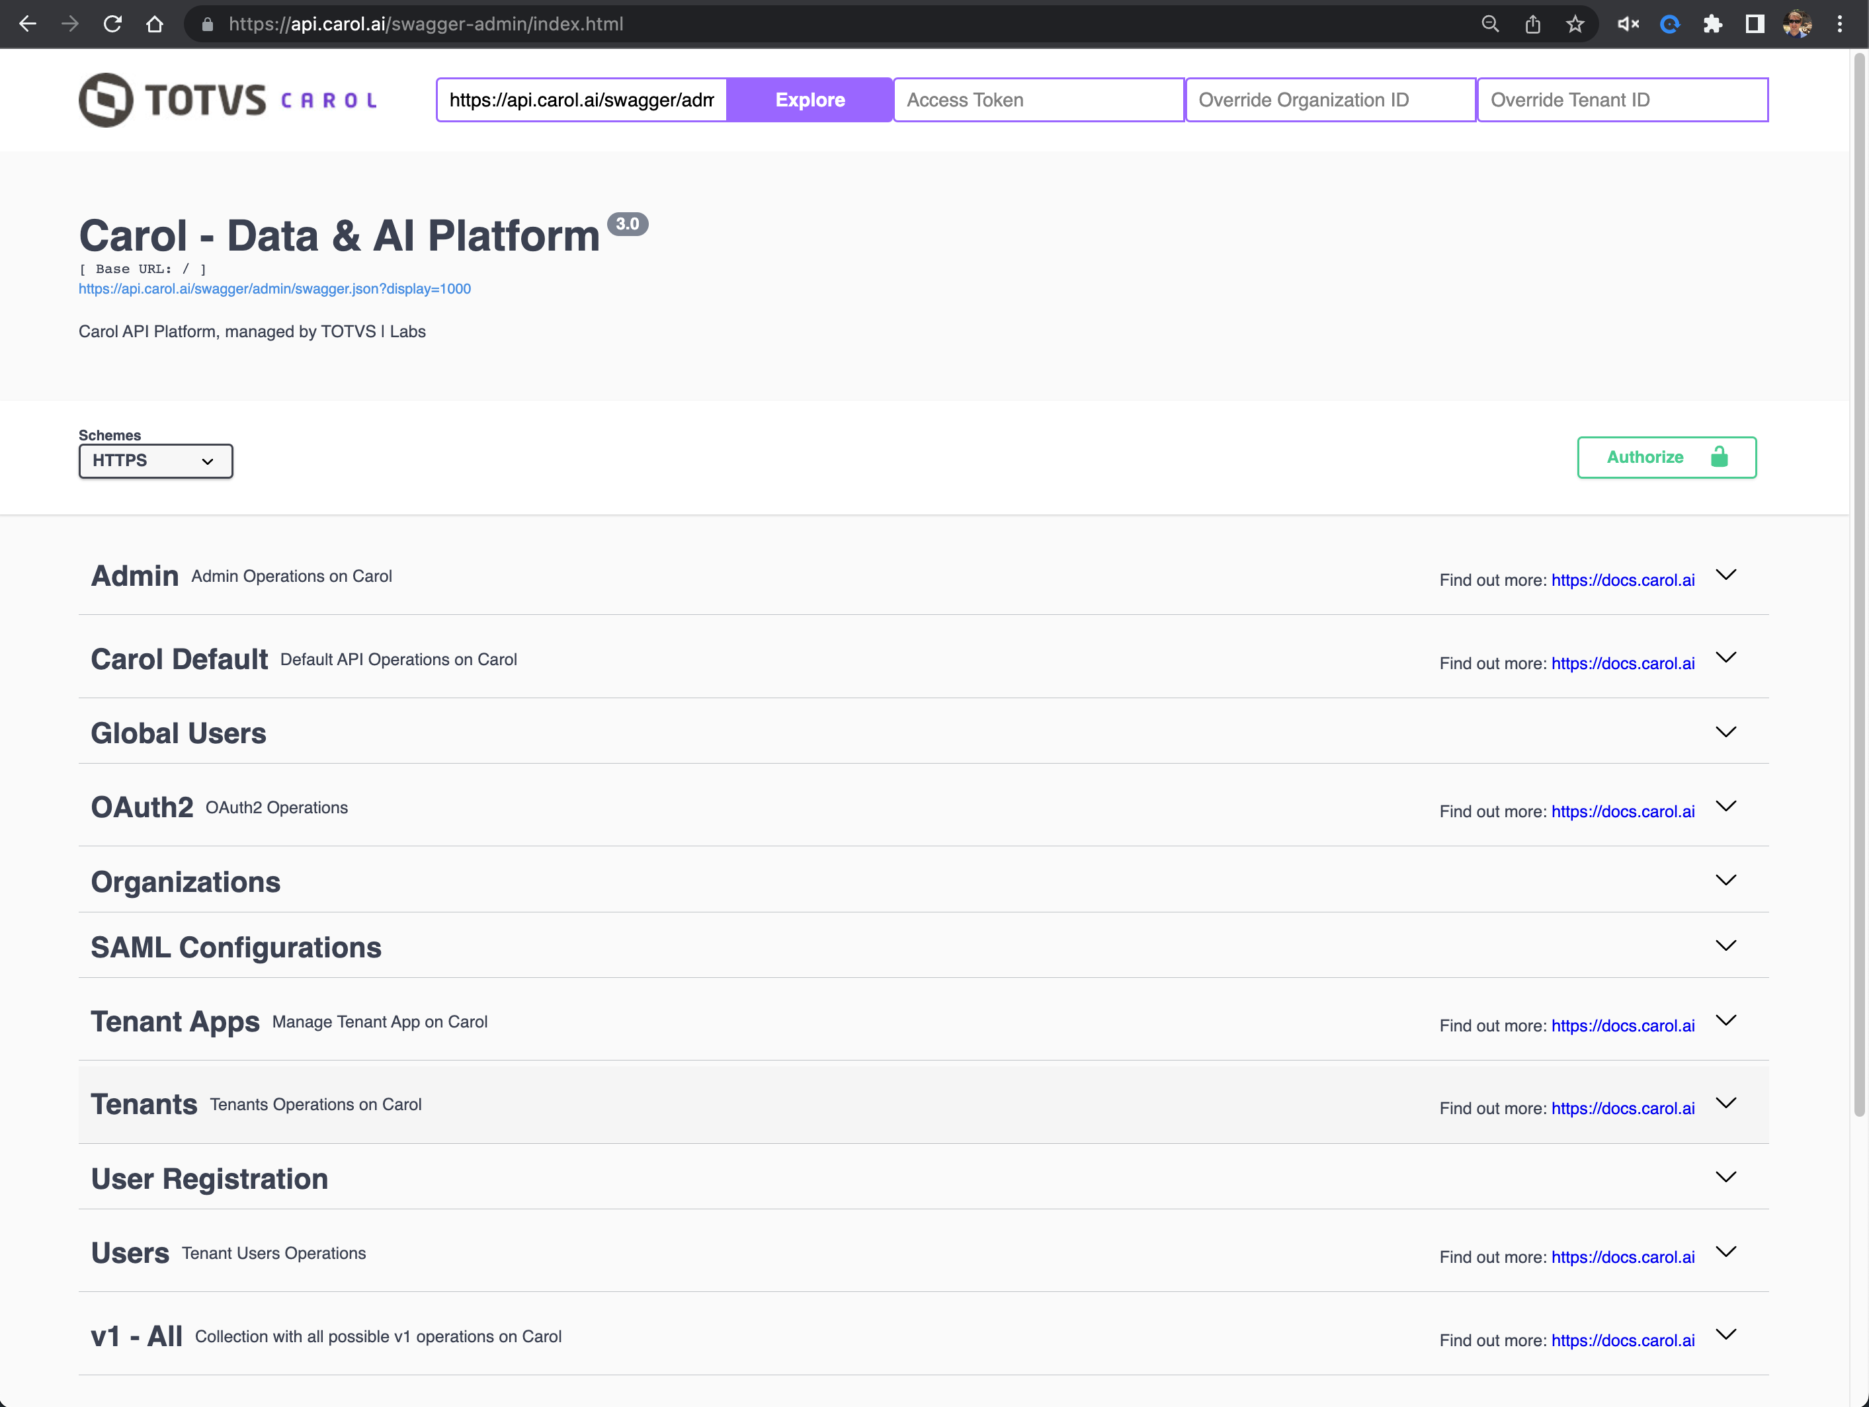Expand the Admin section chevron
Viewport: 1869px width, 1407px height.
pos(1726,575)
